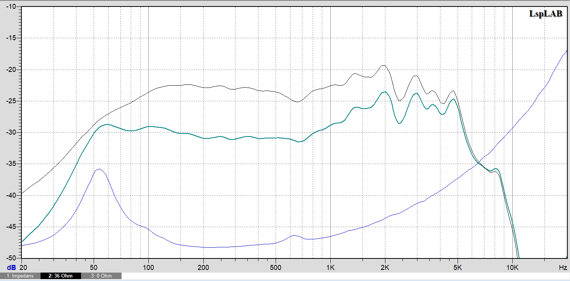
Task: Switch to the '1: Impedans' tab
Action: point(19,276)
